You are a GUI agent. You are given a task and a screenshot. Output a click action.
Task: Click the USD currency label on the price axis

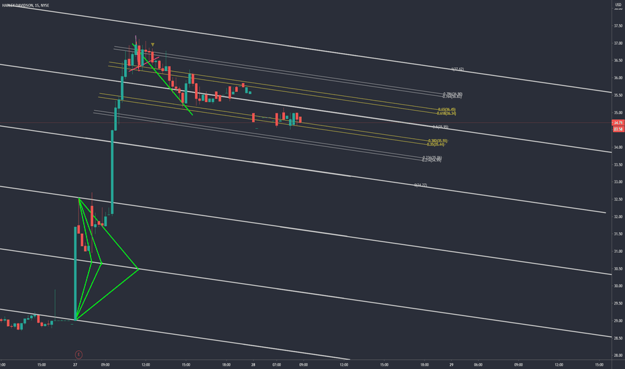click(x=618, y=5)
